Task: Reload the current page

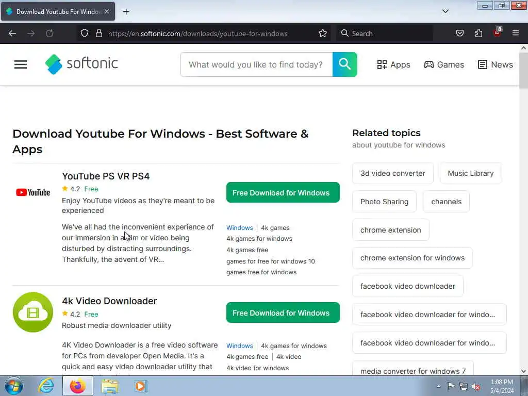Action: click(49, 34)
